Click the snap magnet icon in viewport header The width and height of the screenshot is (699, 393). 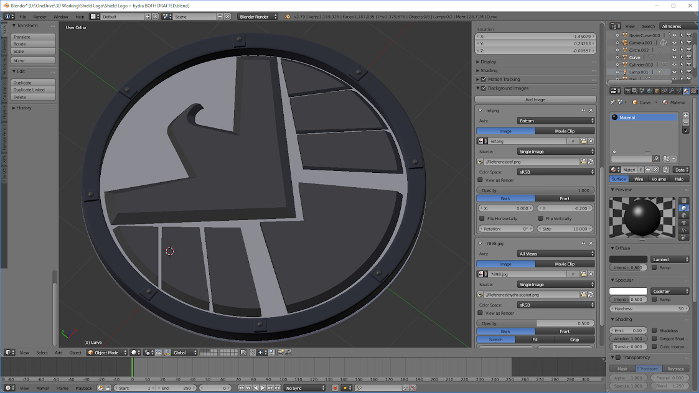pos(253,353)
